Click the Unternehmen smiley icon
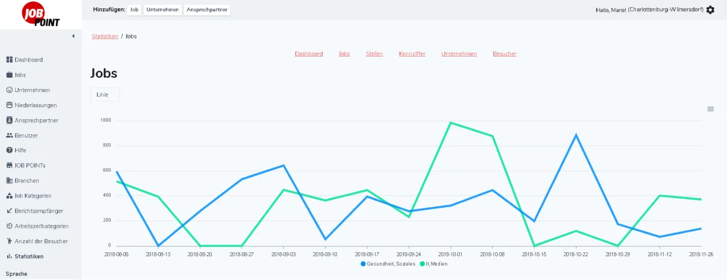The height and width of the screenshot is (280, 727). point(10,90)
